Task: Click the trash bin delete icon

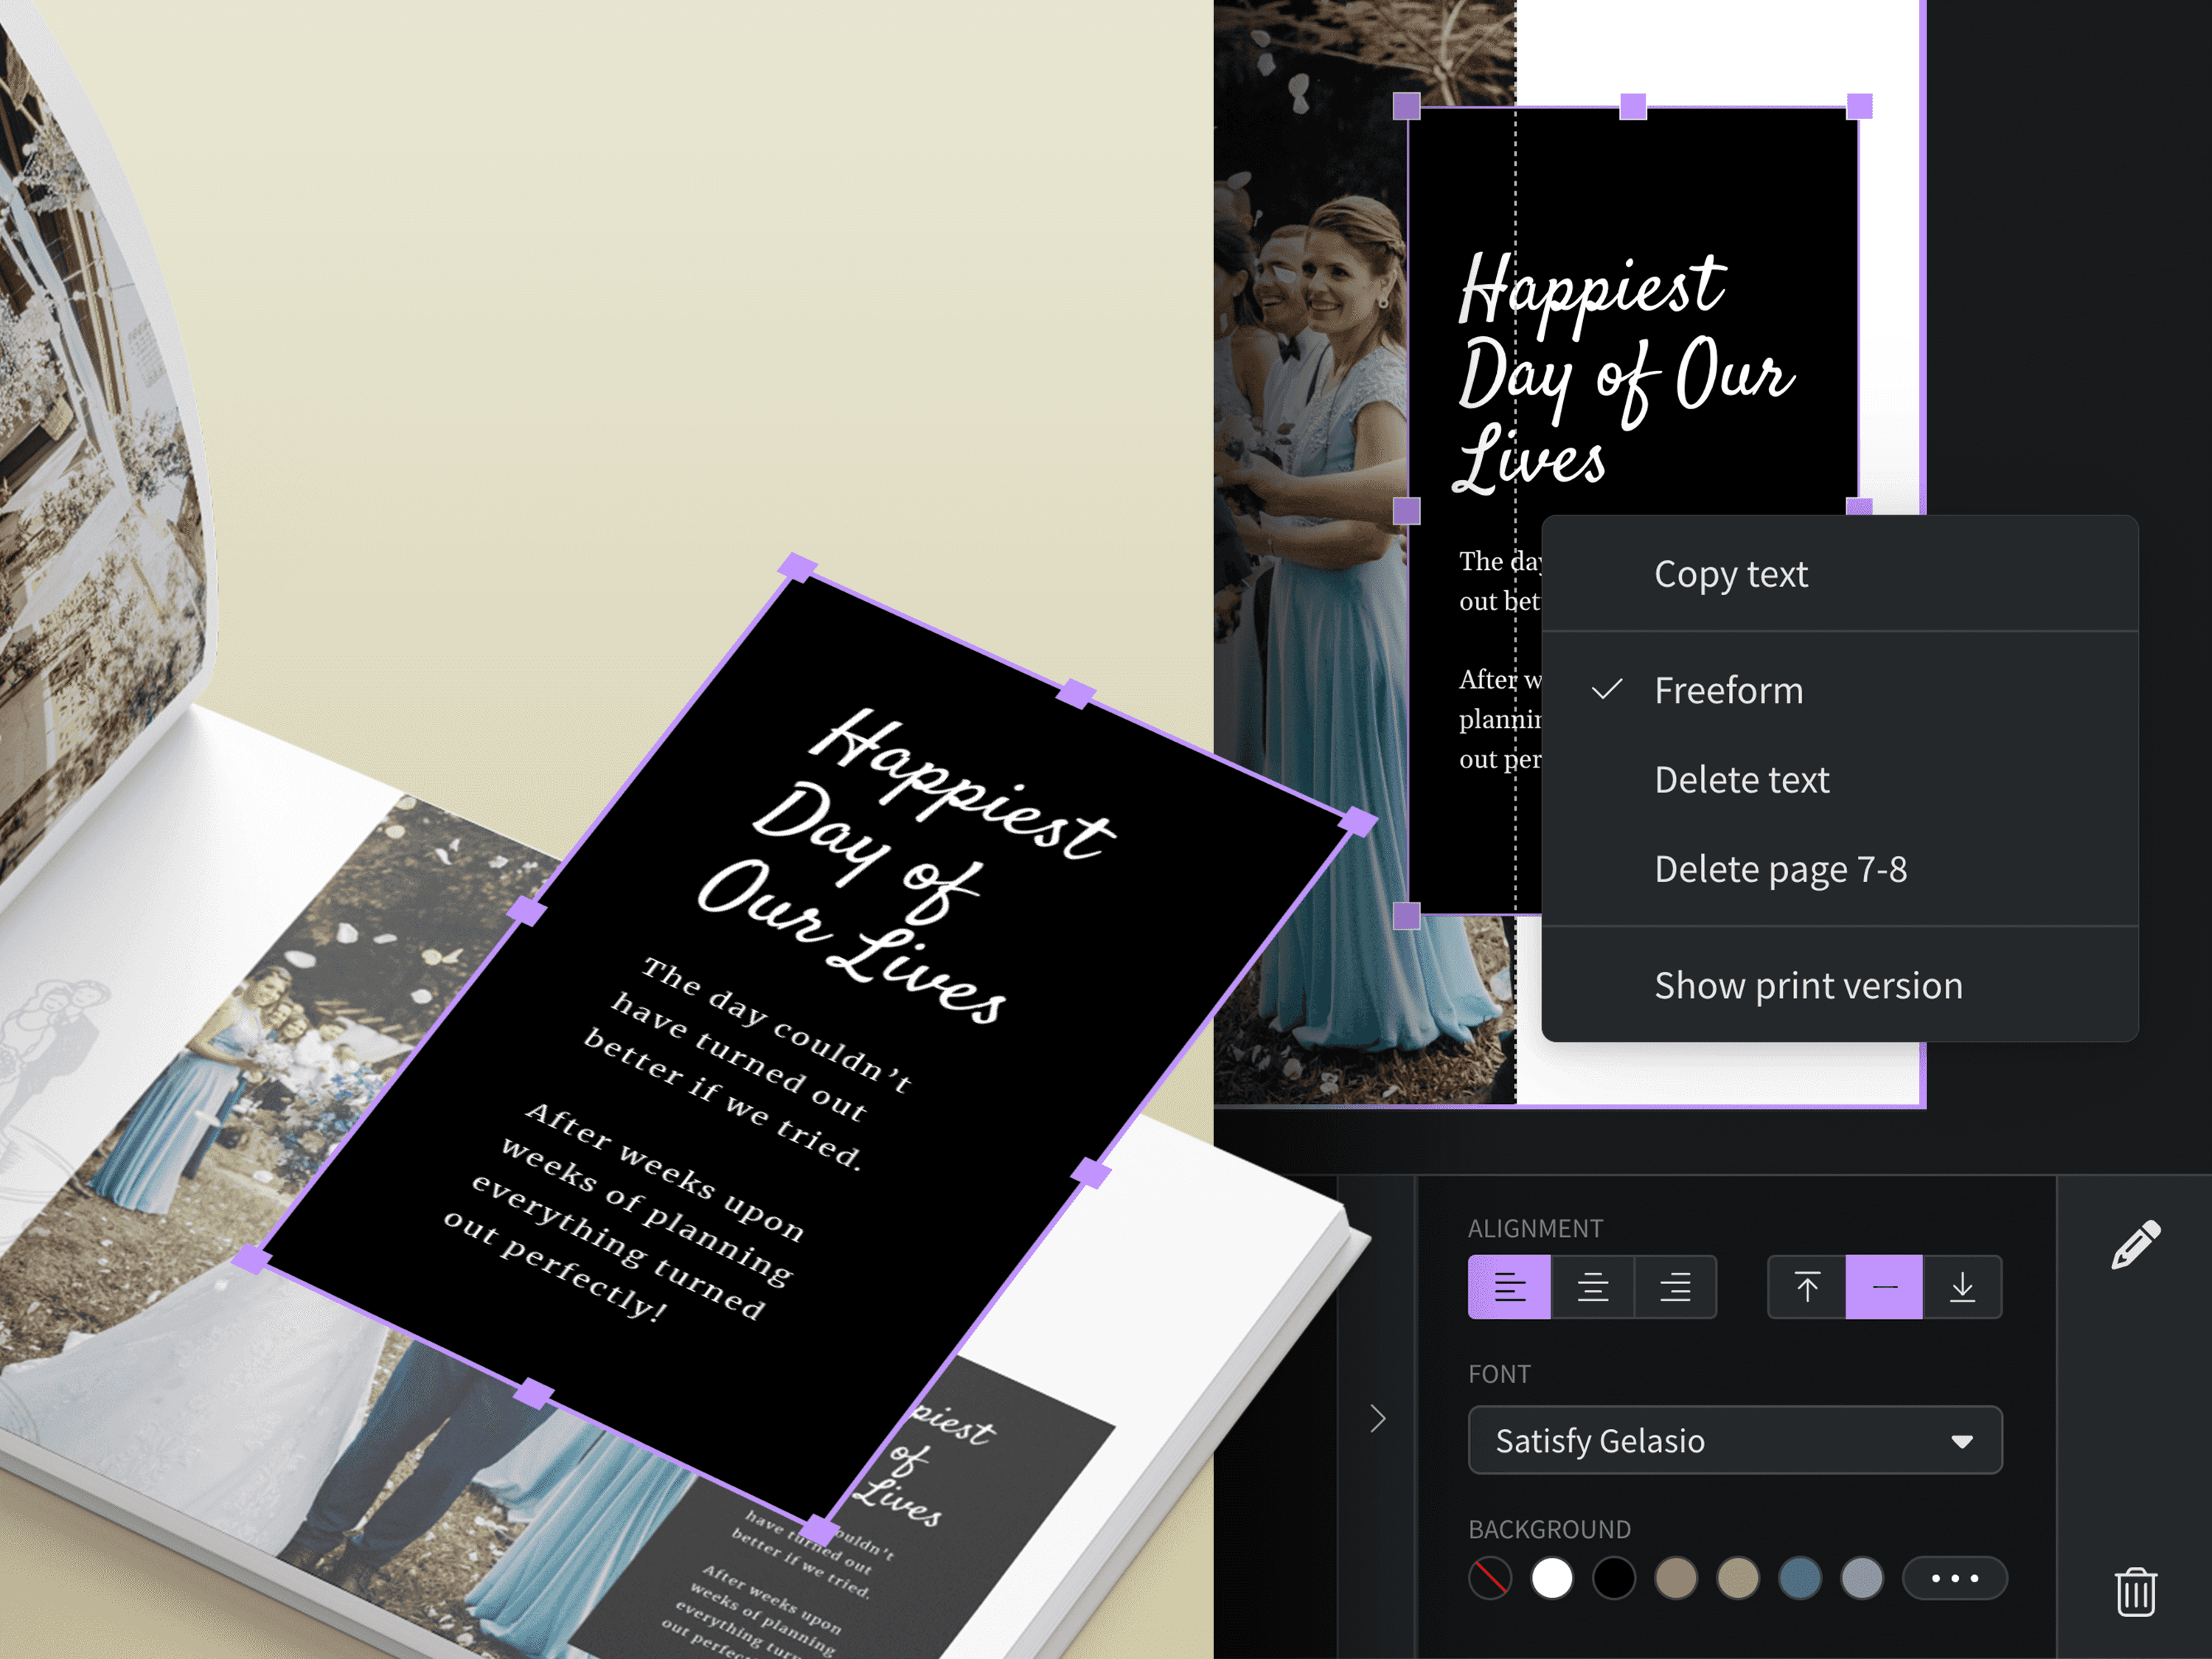Action: coord(2135,1591)
